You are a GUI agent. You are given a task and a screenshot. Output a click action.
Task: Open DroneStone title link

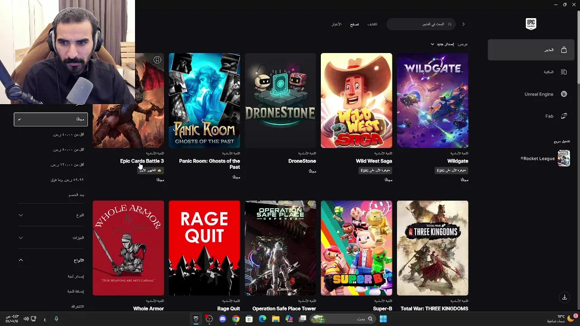pos(302,161)
